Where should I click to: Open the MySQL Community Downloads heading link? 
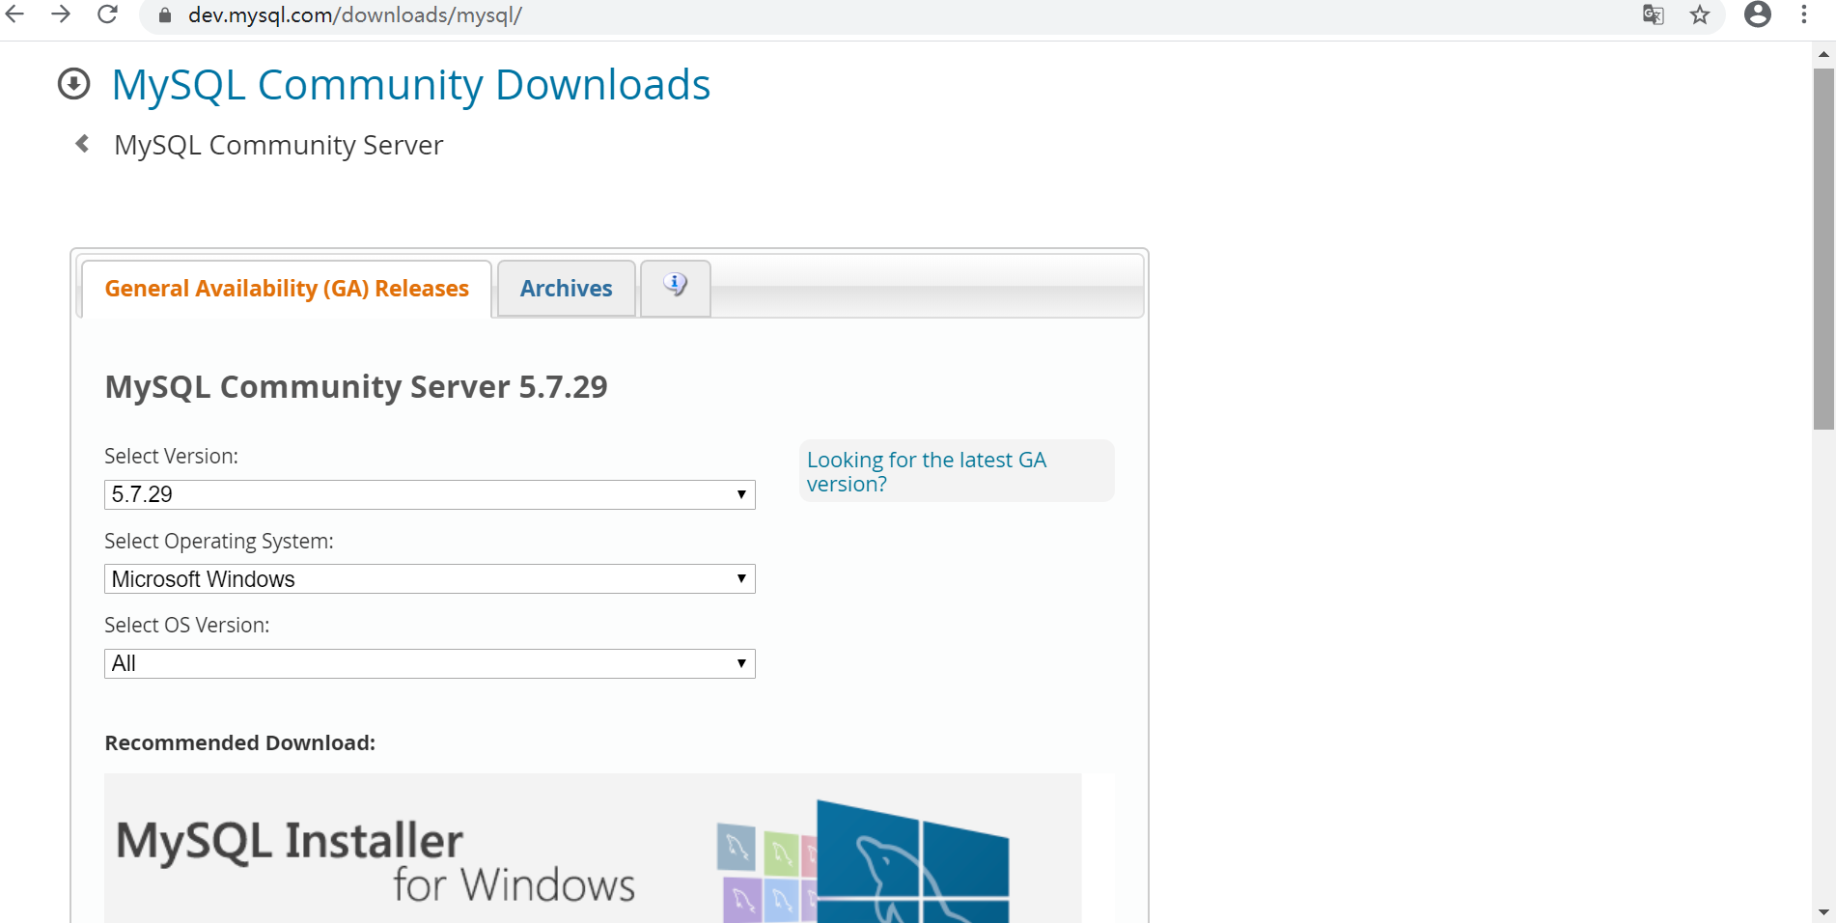coord(411,85)
